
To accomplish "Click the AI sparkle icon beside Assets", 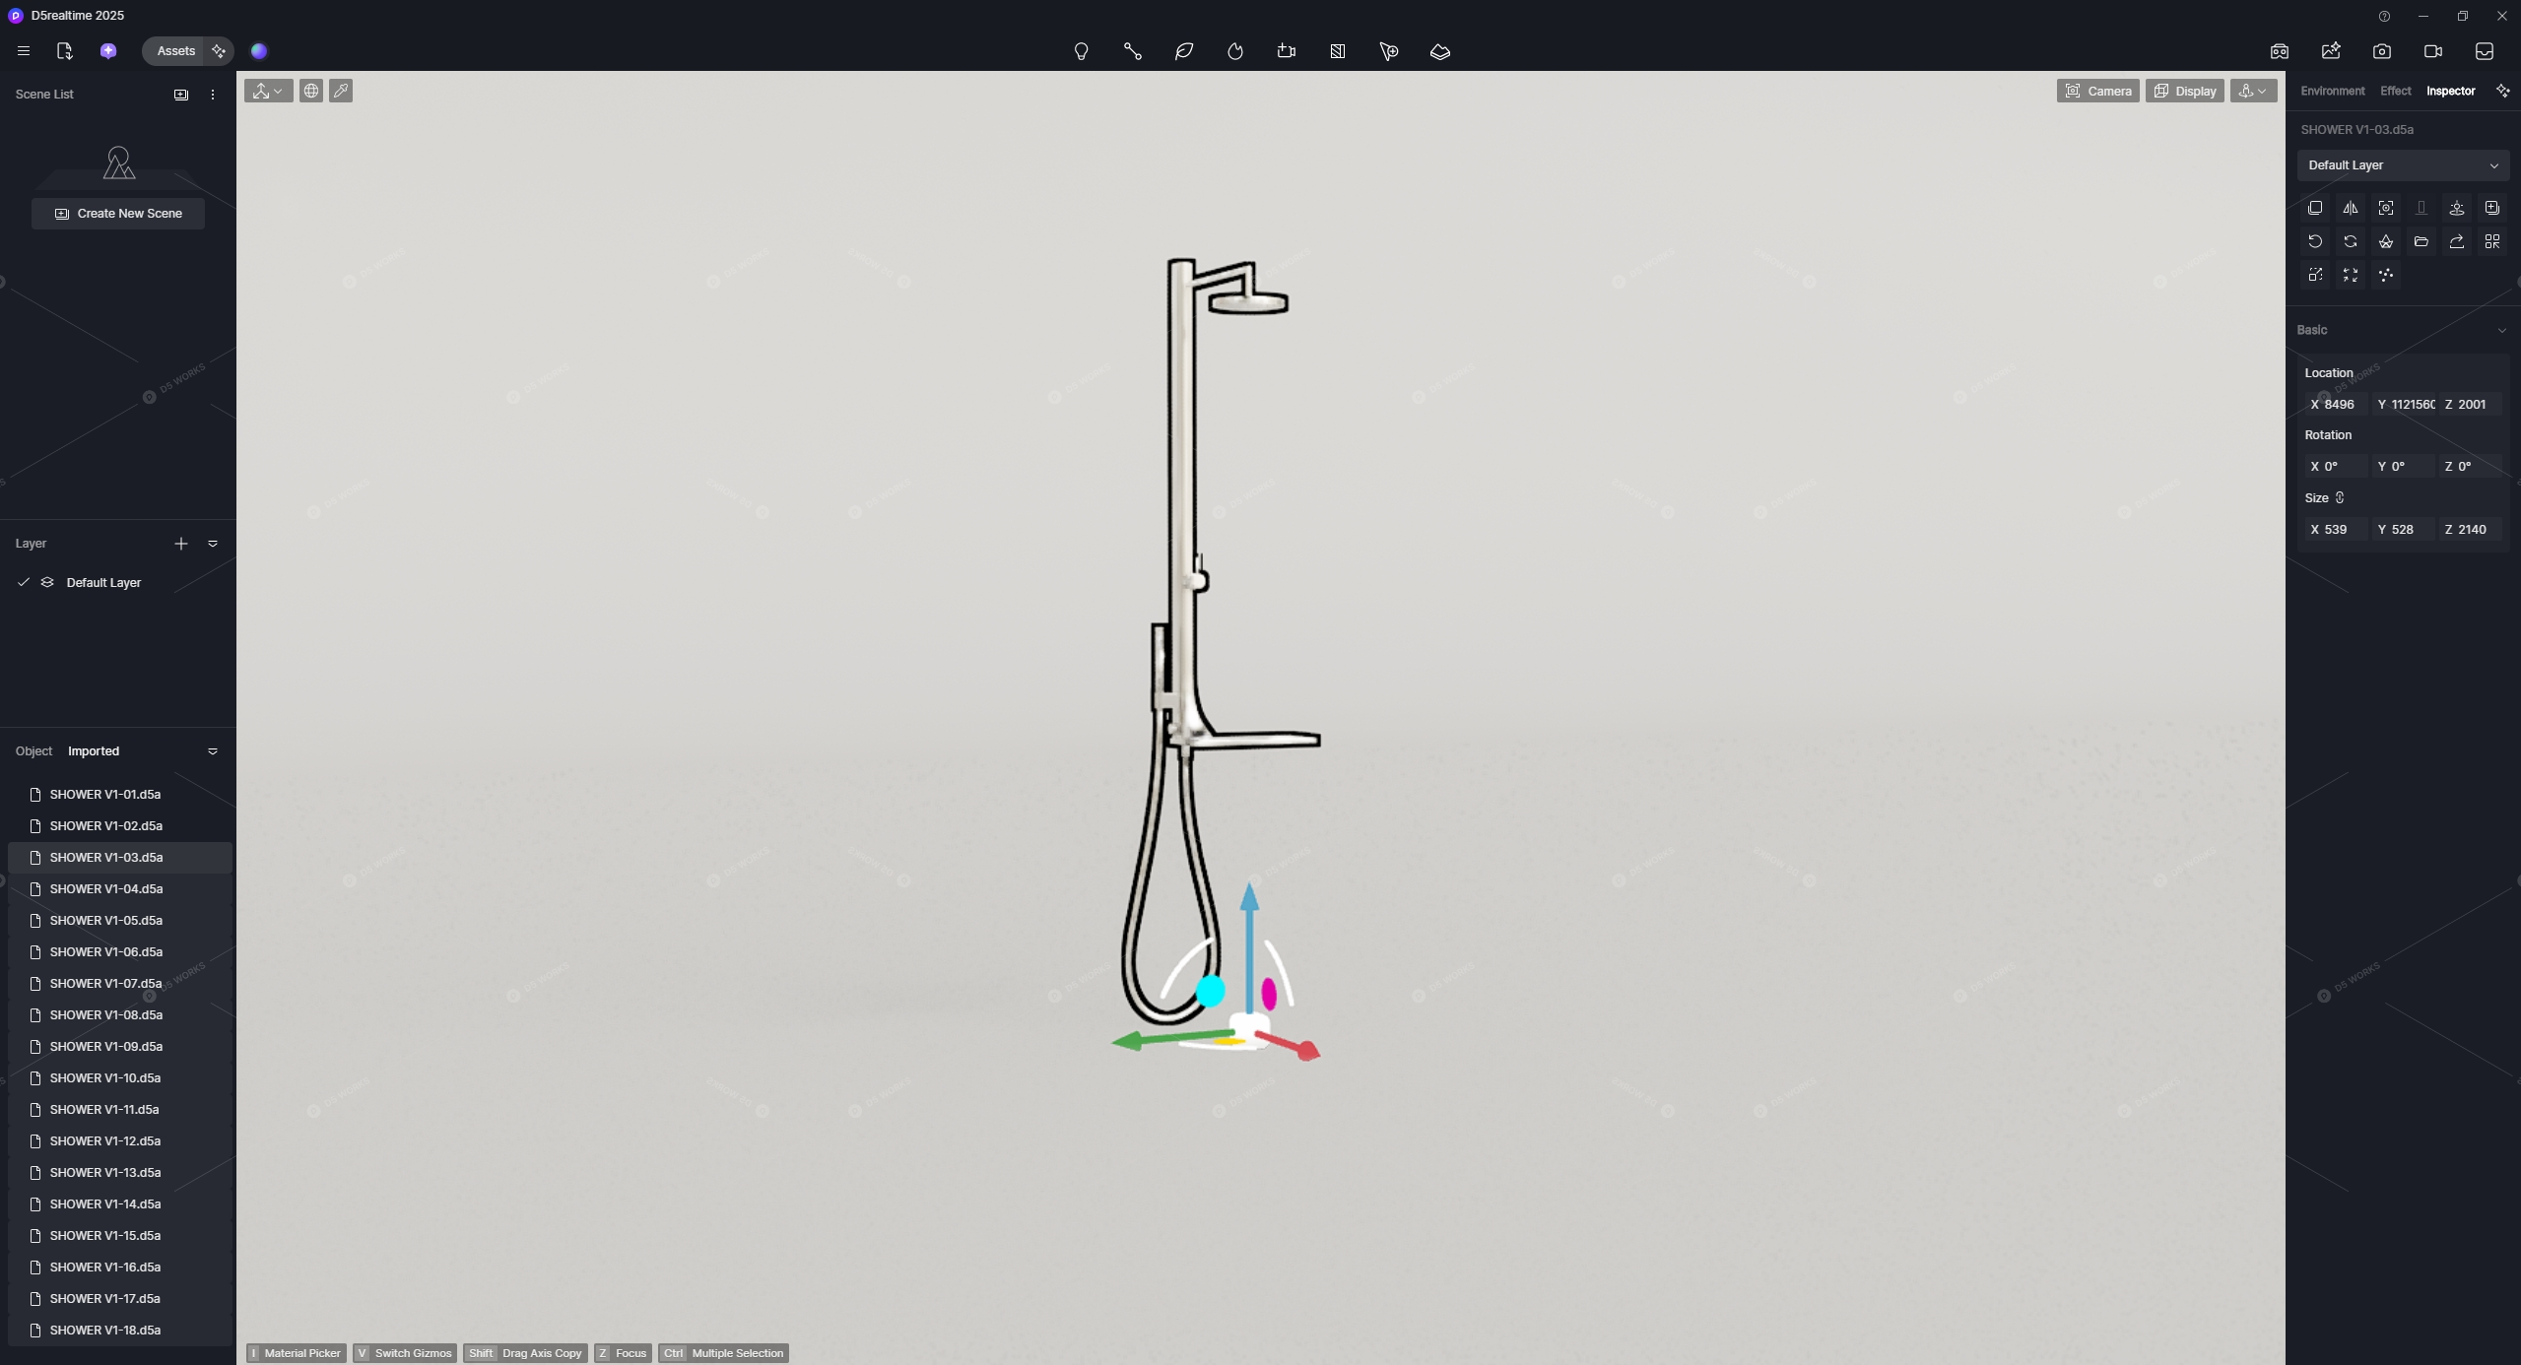I will [219, 51].
